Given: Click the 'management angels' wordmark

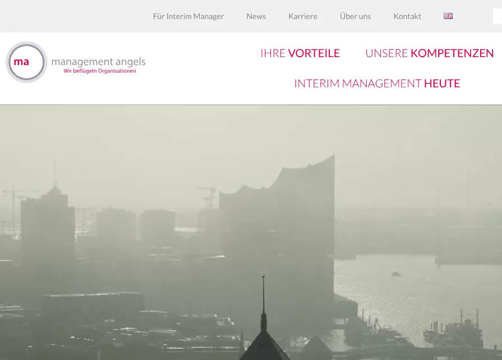Looking at the screenshot, I should click(98, 62).
